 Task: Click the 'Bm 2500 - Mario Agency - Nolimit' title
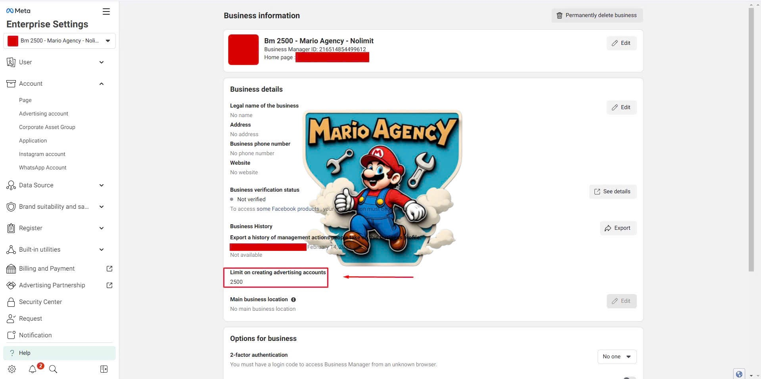319,41
